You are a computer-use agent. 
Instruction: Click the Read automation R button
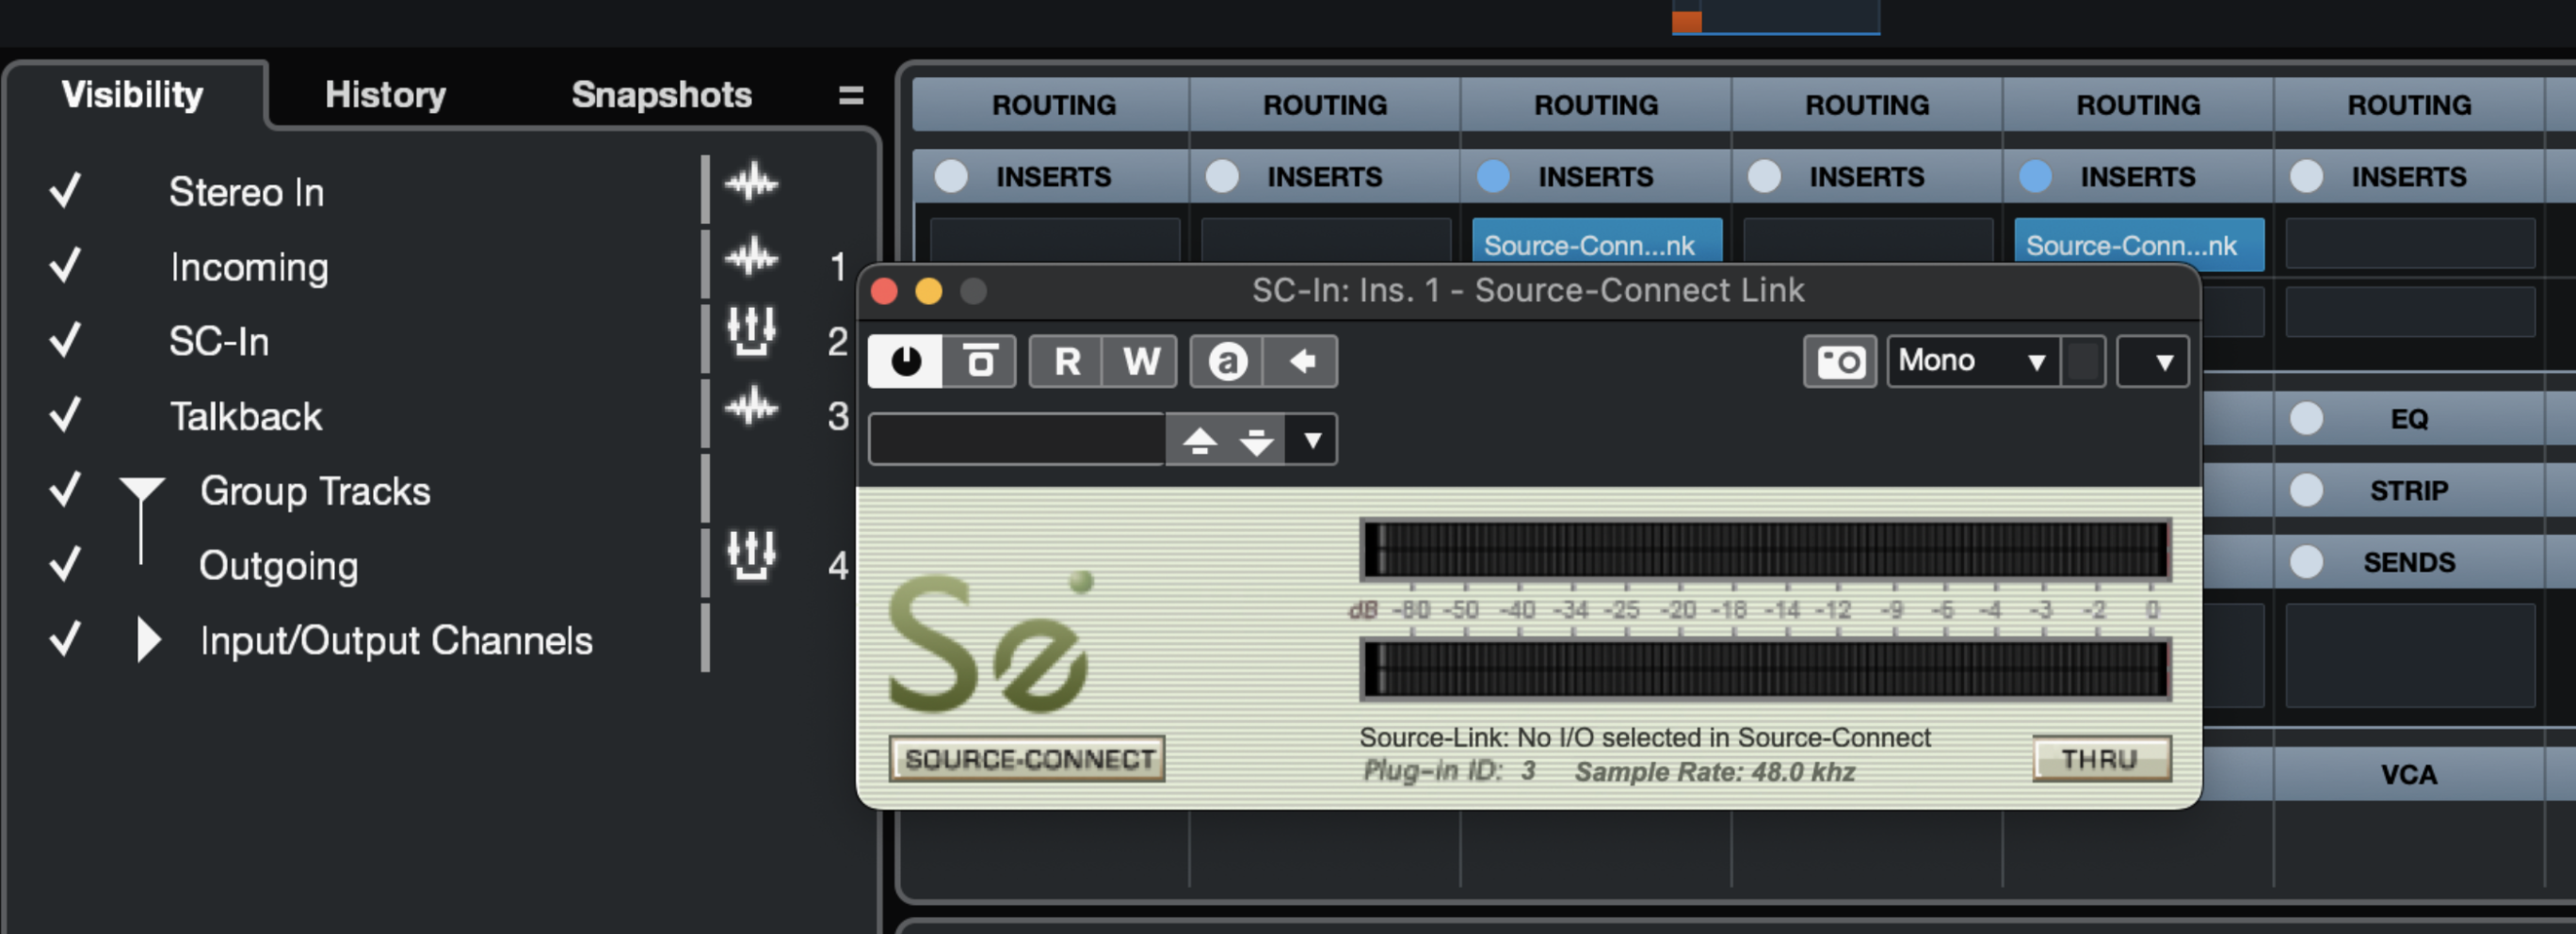[x=1066, y=361]
